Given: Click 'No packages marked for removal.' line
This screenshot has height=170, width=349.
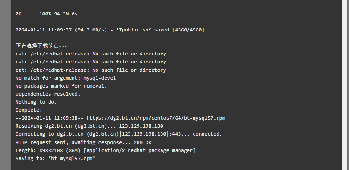Looking at the screenshot, I should click(61, 86).
